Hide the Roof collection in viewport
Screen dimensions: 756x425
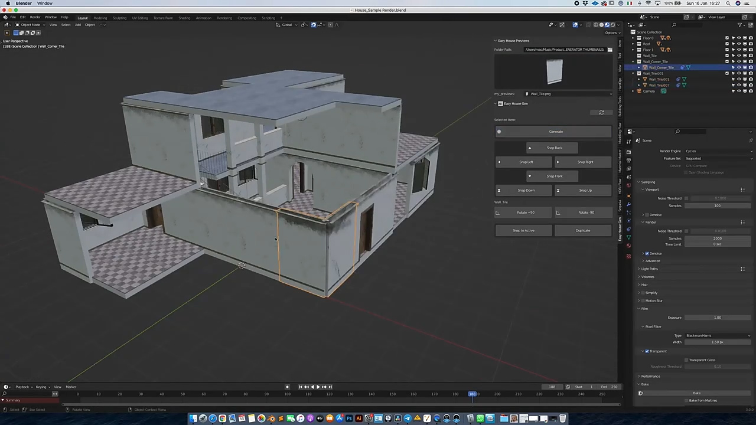(x=739, y=44)
